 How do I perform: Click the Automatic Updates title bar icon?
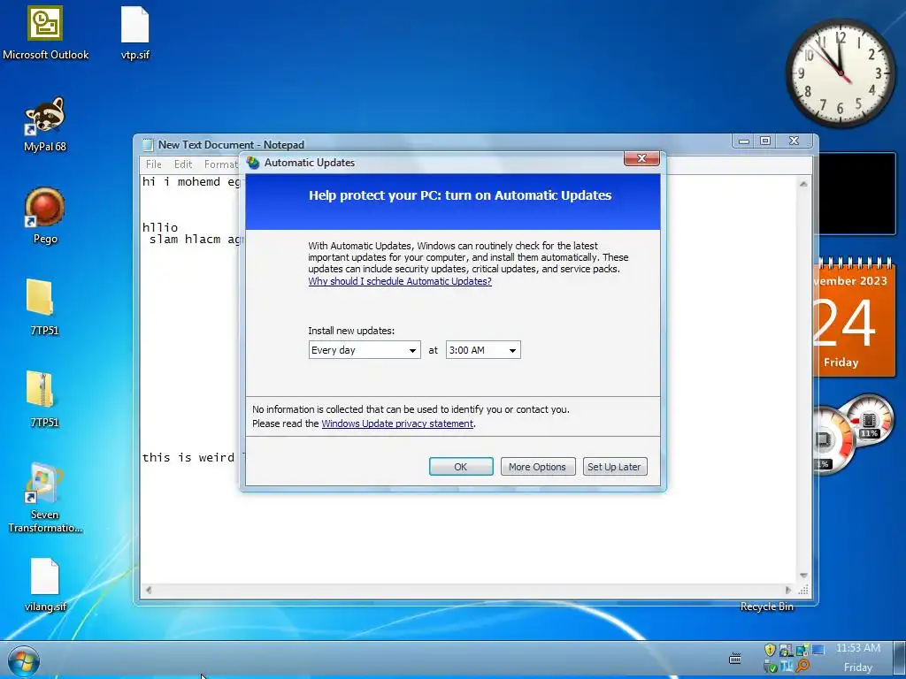tap(253, 163)
